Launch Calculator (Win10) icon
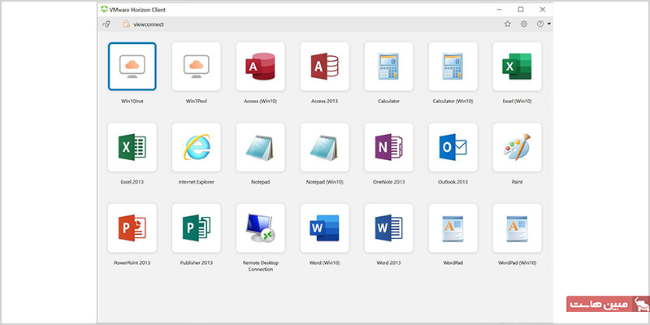Viewport: 650px width, 325px height. click(x=453, y=67)
